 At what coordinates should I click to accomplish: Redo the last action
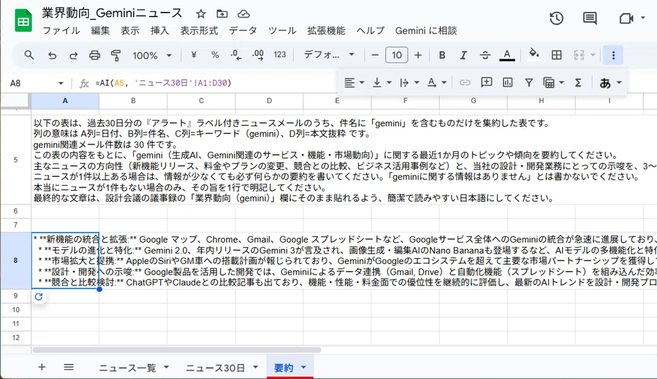pyautogui.click(x=73, y=55)
